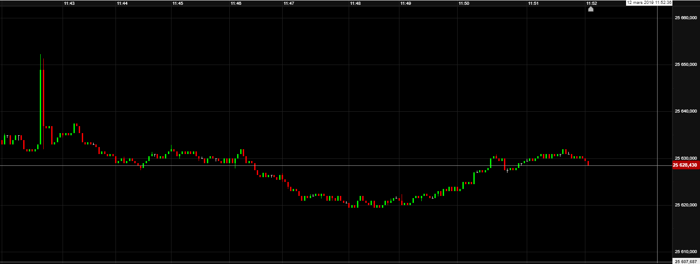Click the 11:51 time axis label
This screenshot has height=264, width=700.
(533, 3)
